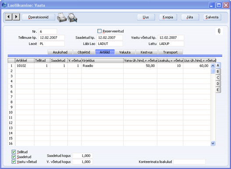
Task: Click the Lattu field LADUP
Action: tap(171, 44)
